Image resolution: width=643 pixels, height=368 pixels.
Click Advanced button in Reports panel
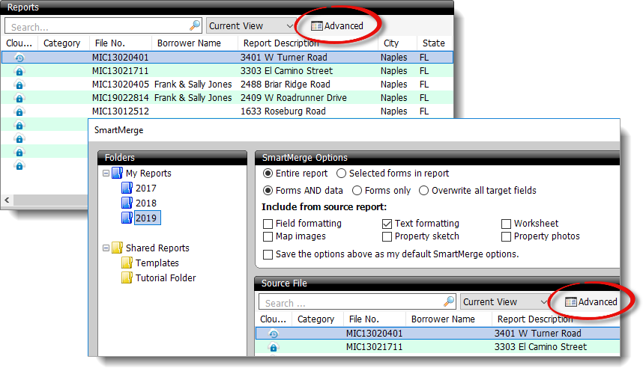[x=337, y=25]
